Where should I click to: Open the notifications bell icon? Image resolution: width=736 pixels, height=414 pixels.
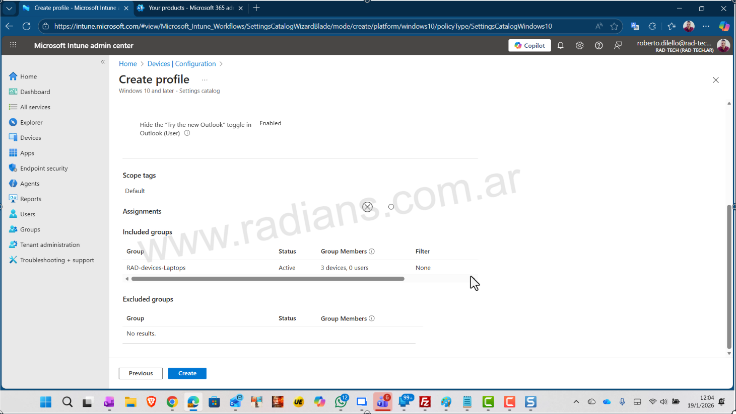click(x=560, y=45)
